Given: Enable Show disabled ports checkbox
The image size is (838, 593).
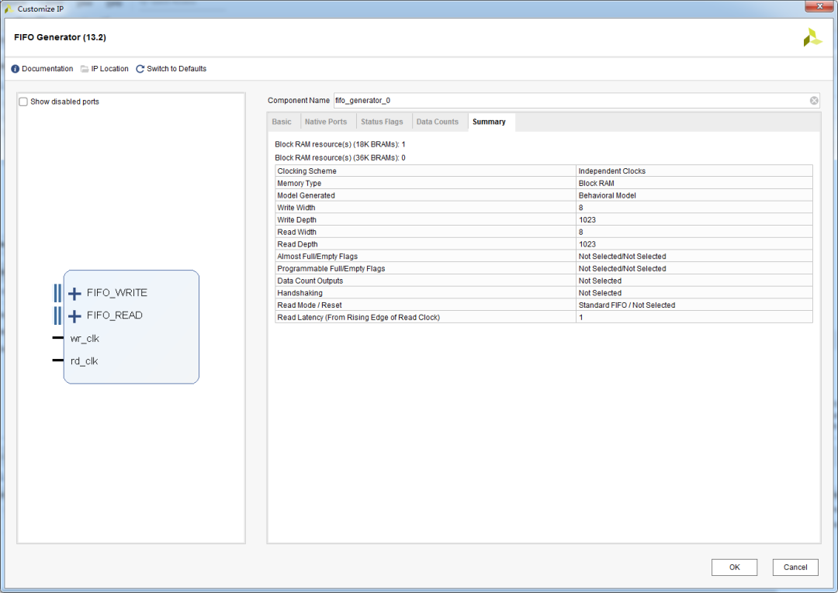Looking at the screenshot, I should point(23,102).
